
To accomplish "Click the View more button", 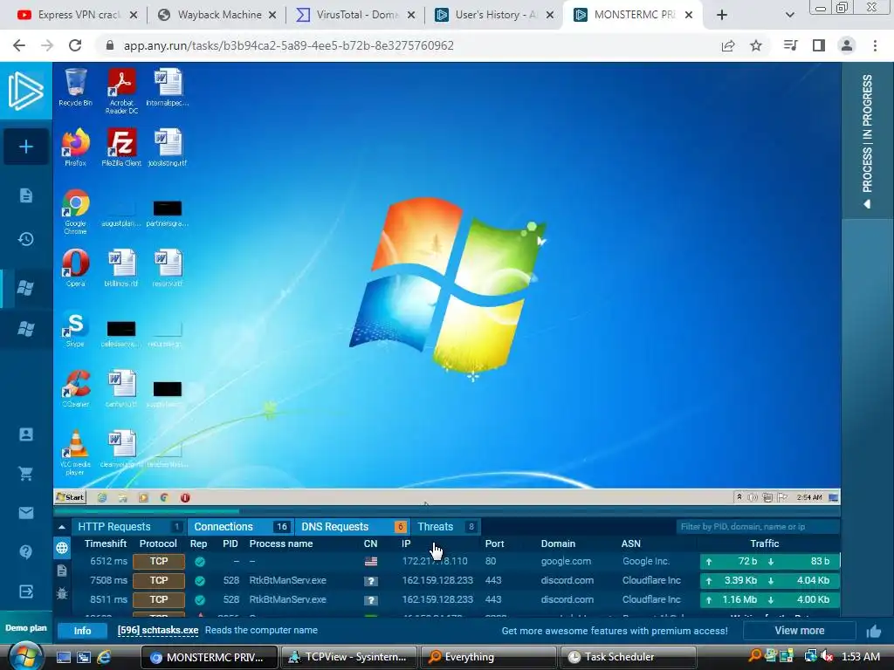I will [800, 631].
